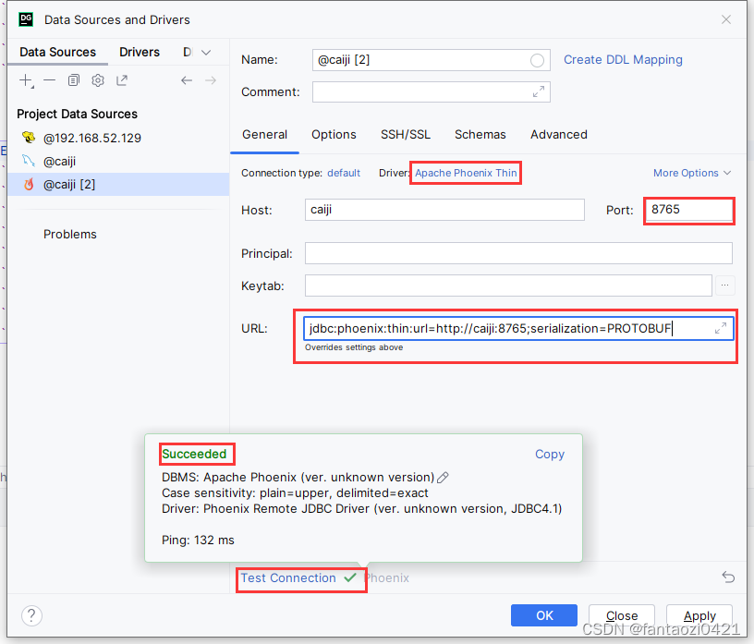This screenshot has width=754, height=644.
Task: Switch to the Data Sources tab
Action: point(57,52)
